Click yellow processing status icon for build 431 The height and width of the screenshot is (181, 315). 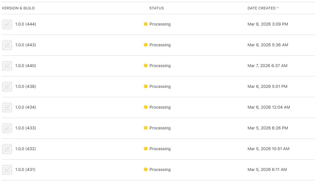[146, 169]
